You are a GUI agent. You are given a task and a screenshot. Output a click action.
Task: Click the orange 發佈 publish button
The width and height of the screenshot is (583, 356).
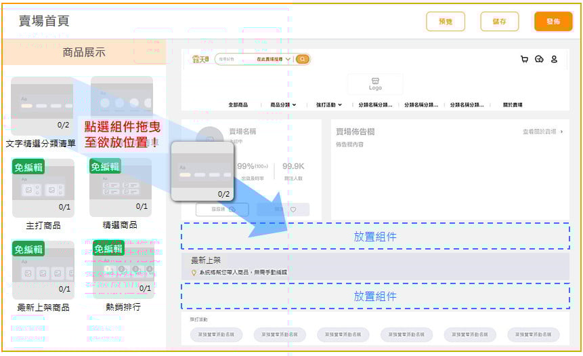(x=553, y=22)
